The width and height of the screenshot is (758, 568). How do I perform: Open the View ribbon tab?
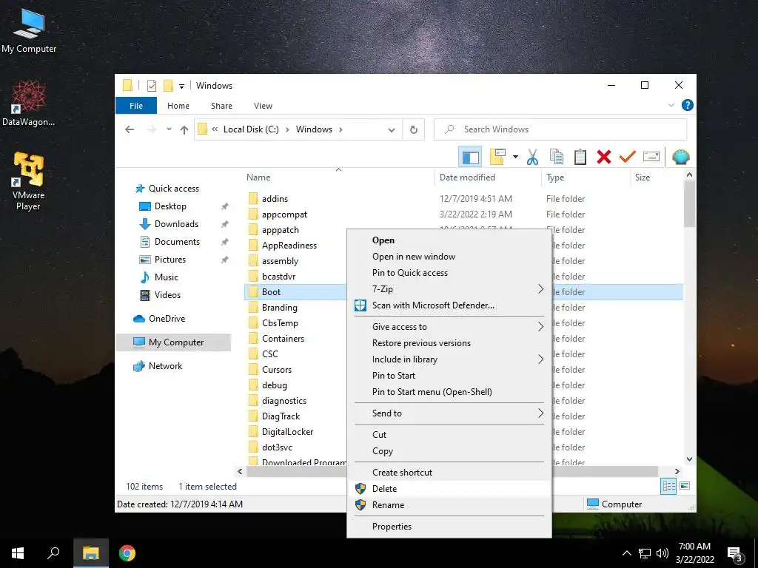[263, 106]
